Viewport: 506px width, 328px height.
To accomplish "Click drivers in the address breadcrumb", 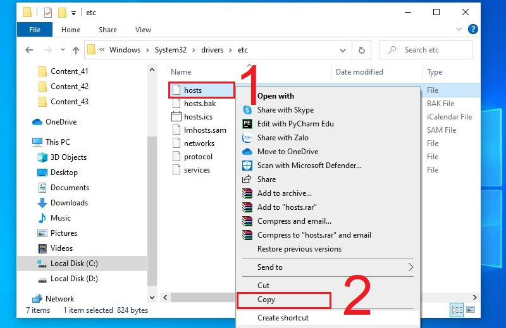I will pos(212,50).
